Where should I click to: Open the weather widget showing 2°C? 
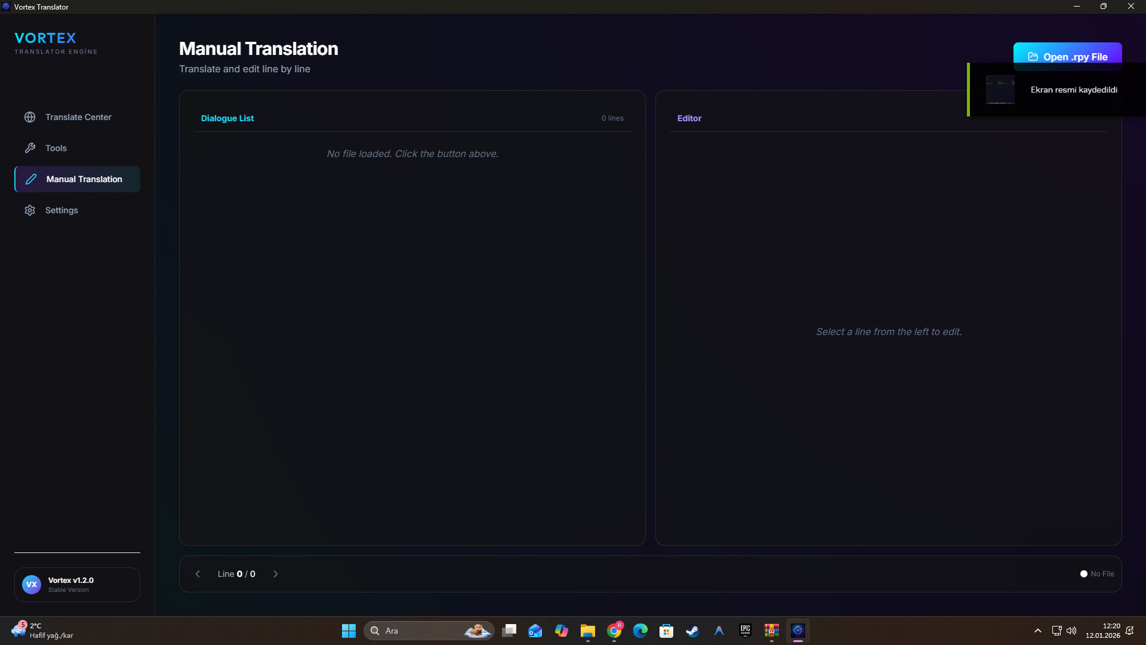pyautogui.click(x=42, y=631)
